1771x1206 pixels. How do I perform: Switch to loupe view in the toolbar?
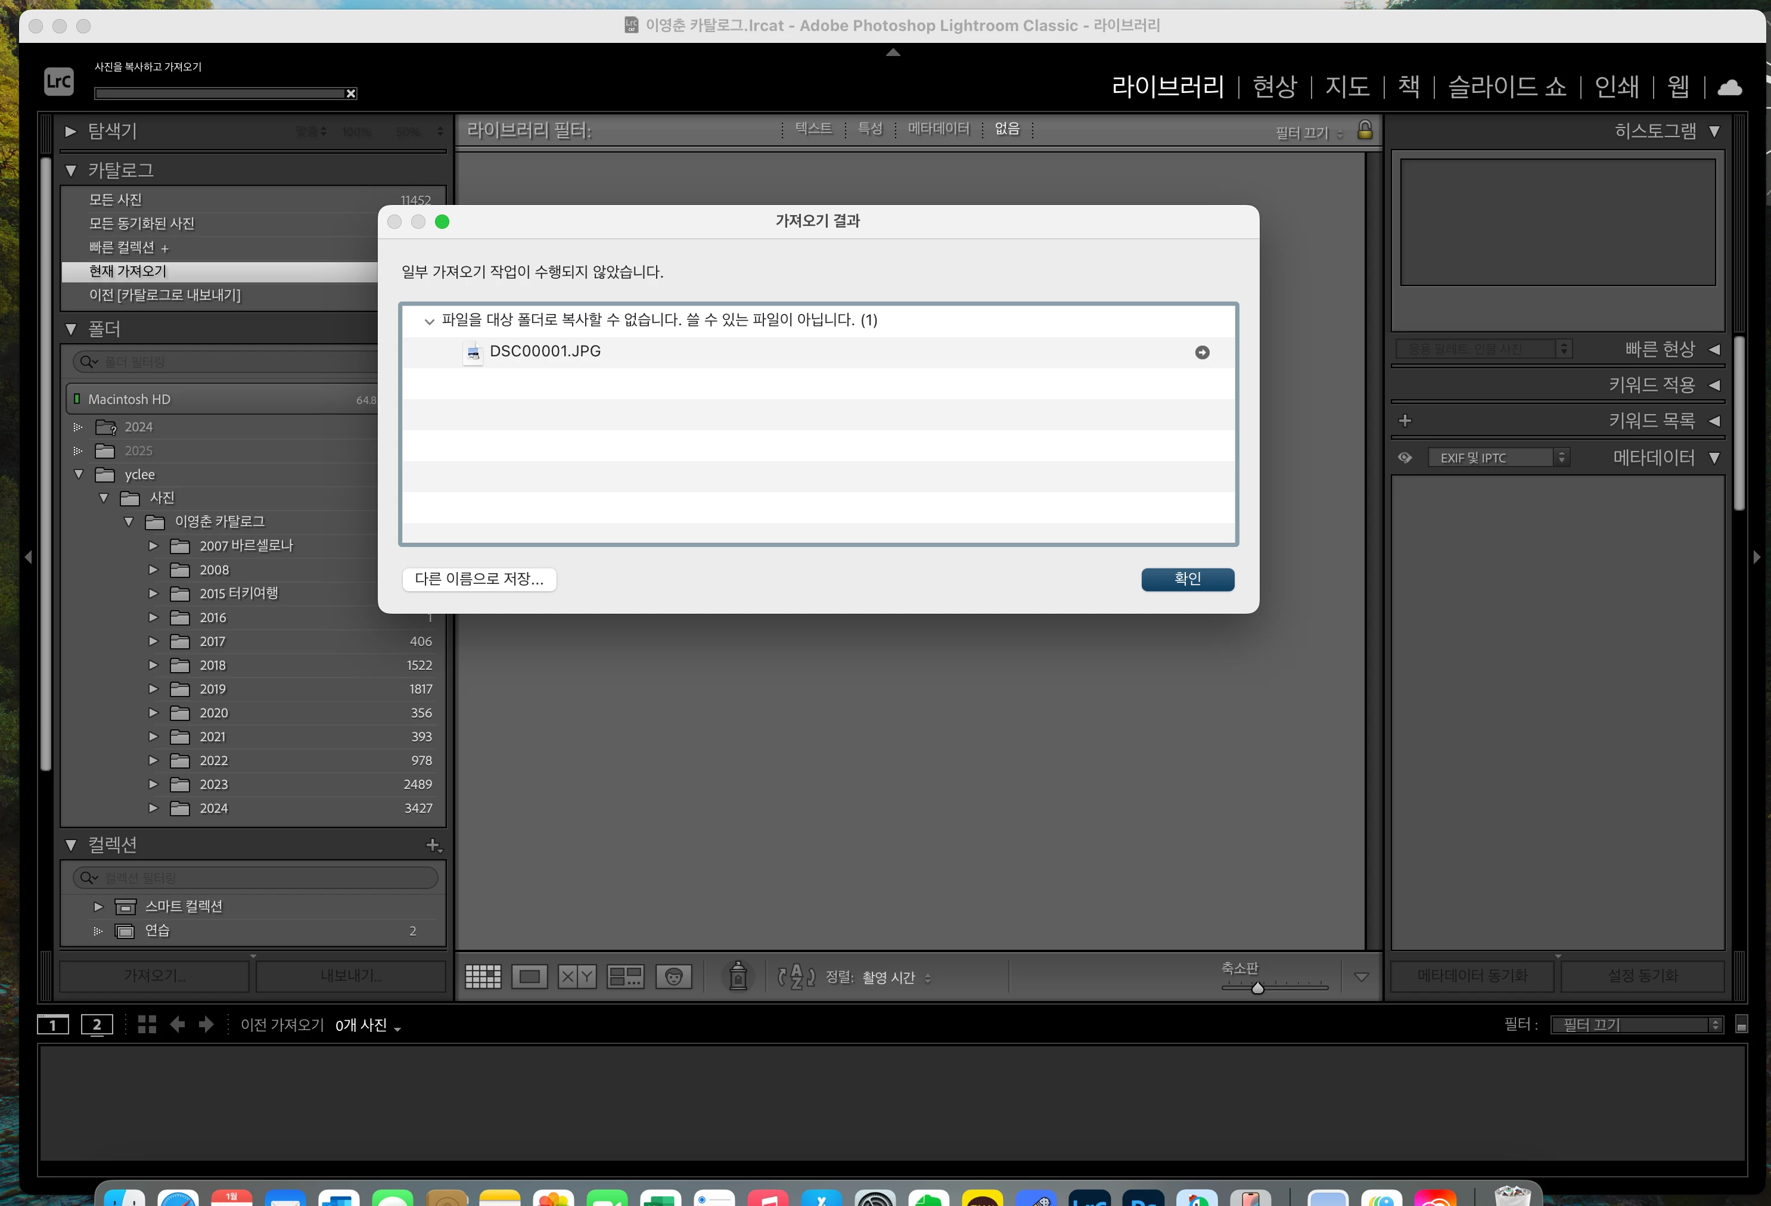pyautogui.click(x=530, y=976)
